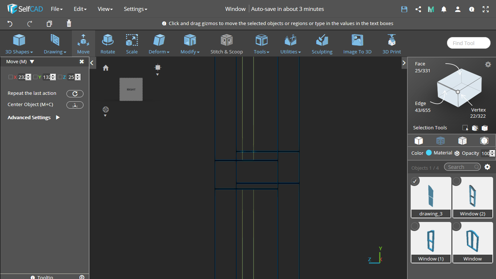Click the camera globe icon in viewport
The height and width of the screenshot is (279, 496).
pyautogui.click(x=106, y=109)
